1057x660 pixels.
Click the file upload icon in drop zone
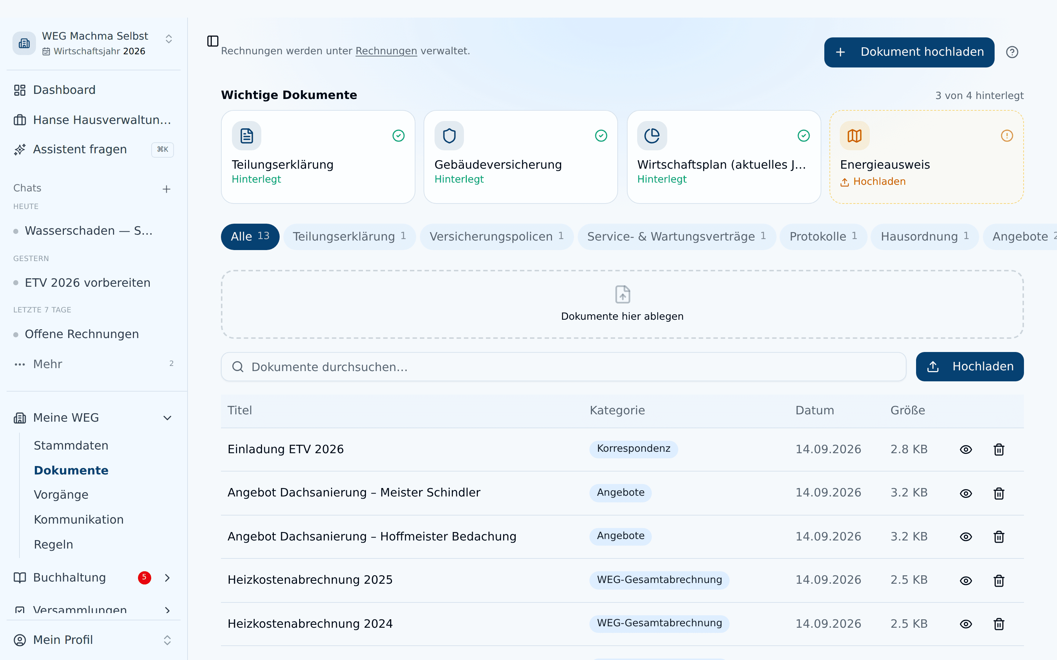click(622, 294)
